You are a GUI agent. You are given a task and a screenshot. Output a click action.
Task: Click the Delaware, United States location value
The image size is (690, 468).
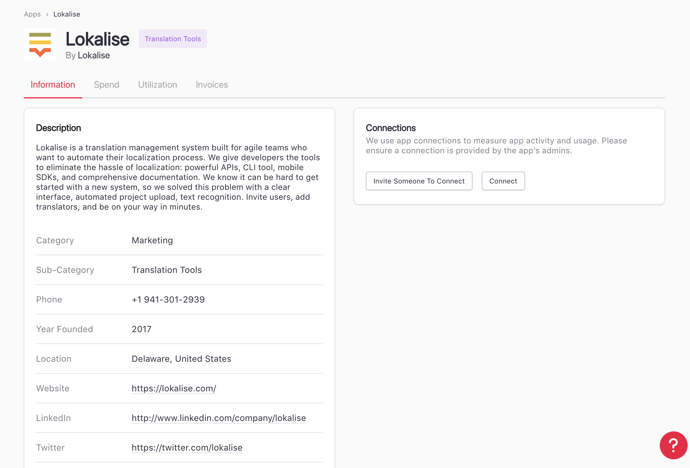click(181, 359)
